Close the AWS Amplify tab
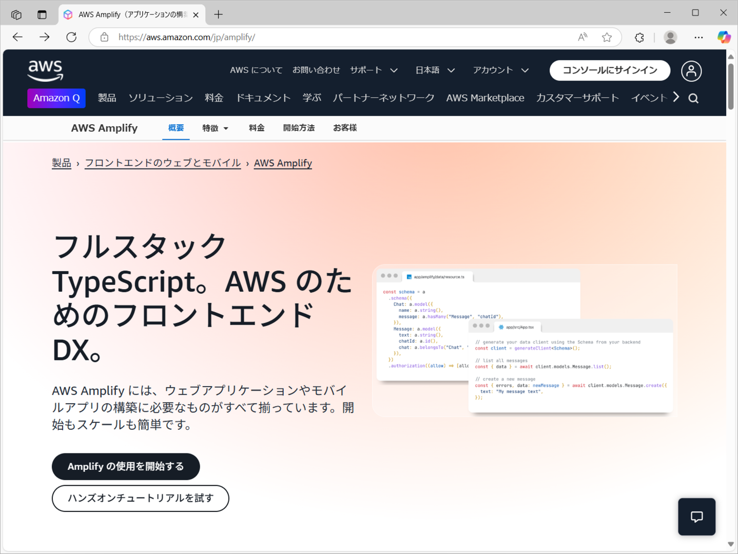 (x=196, y=15)
